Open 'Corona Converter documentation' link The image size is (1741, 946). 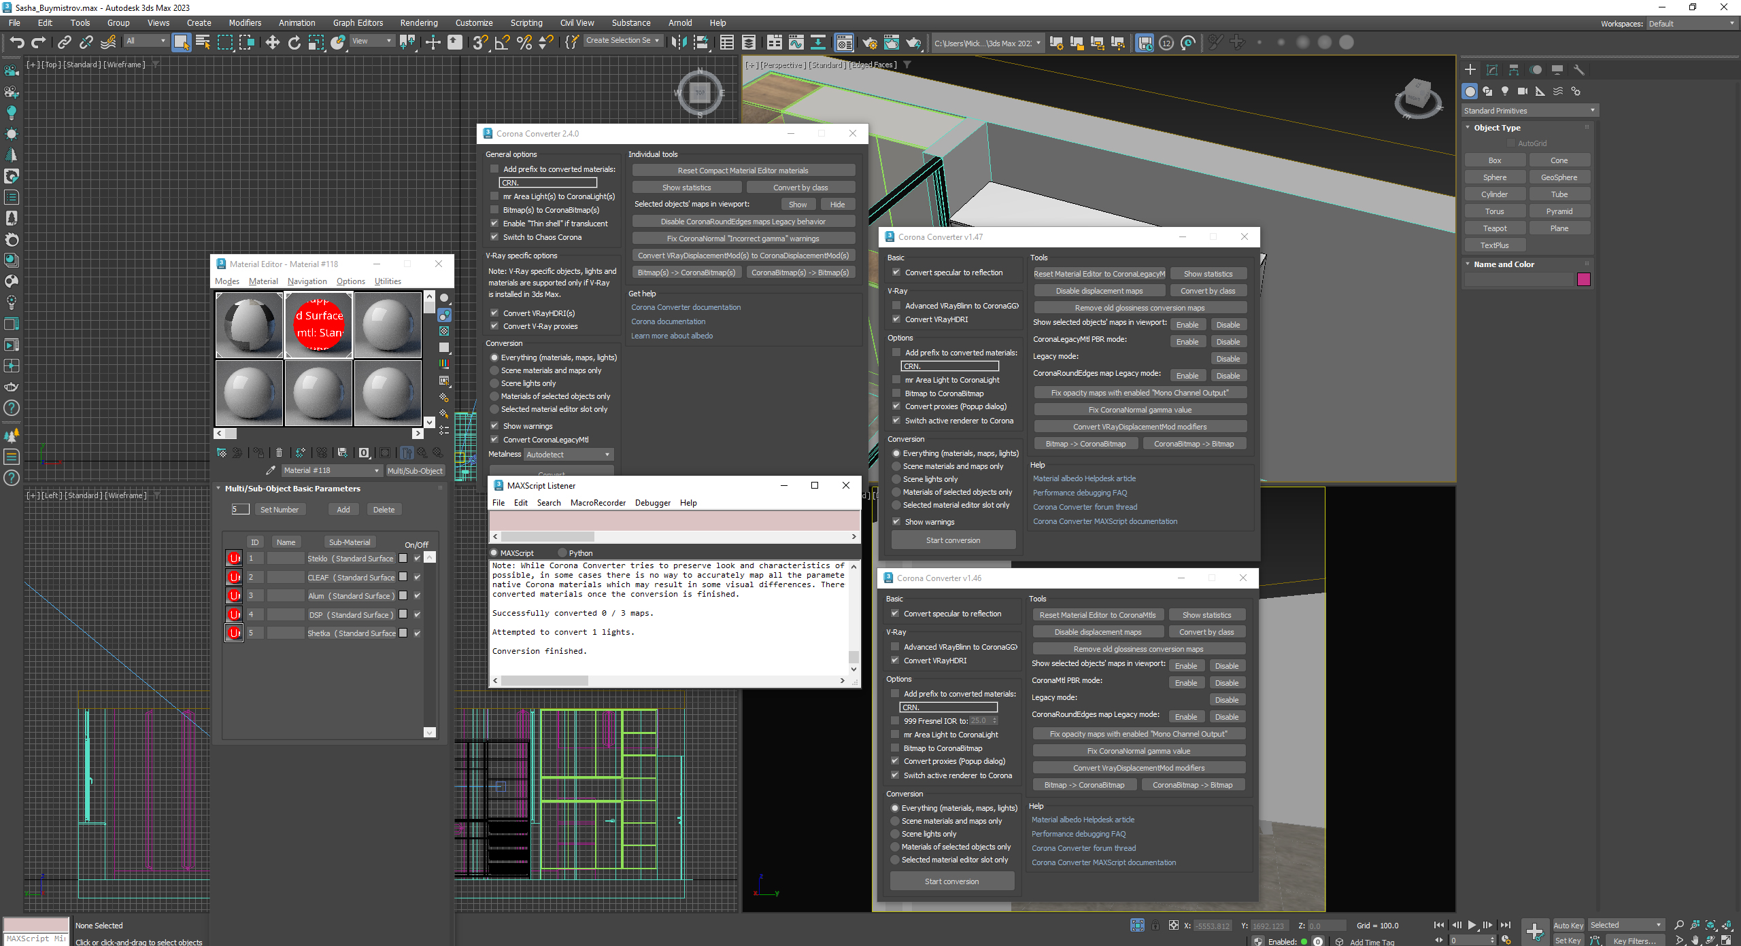(686, 307)
